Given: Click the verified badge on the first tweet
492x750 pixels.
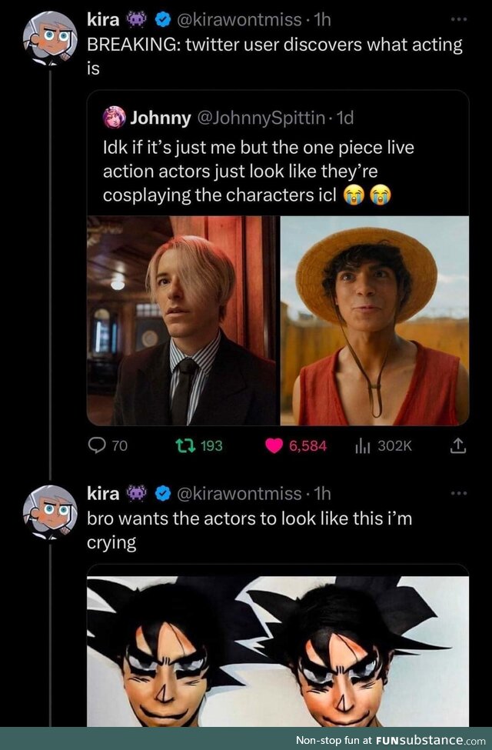Looking at the screenshot, I should click(165, 18).
